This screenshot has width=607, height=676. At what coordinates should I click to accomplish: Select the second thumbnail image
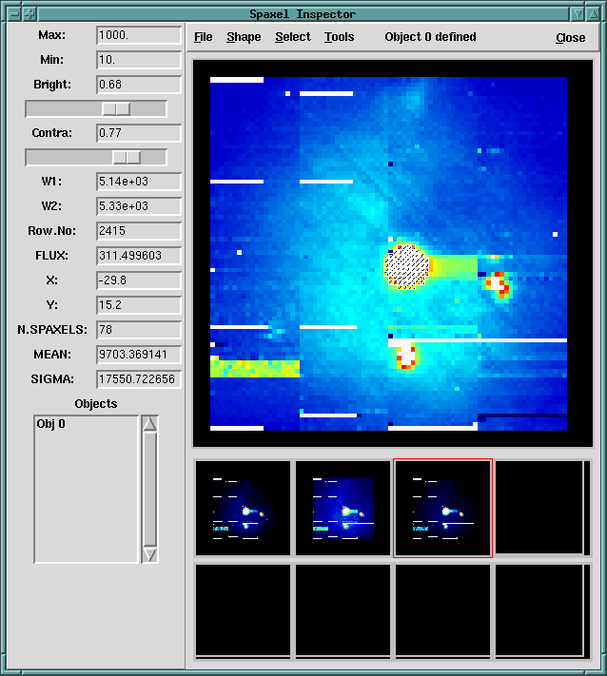pyautogui.click(x=343, y=509)
